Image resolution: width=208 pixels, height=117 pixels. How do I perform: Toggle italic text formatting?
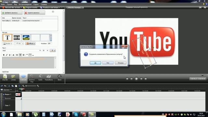pyautogui.click(x=6, y=55)
